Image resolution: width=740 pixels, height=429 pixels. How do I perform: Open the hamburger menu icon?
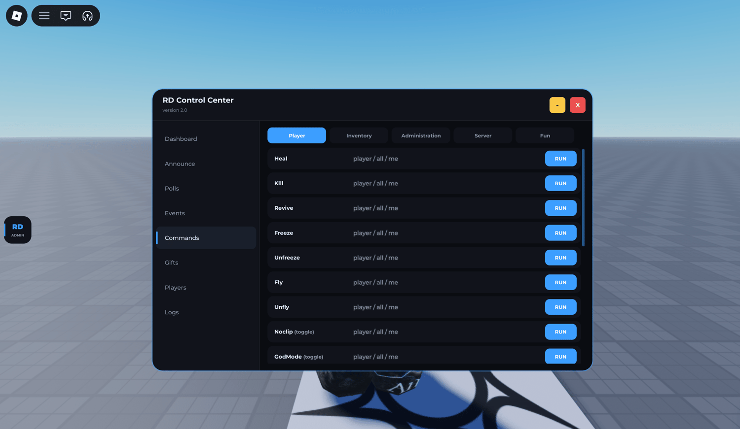click(44, 16)
